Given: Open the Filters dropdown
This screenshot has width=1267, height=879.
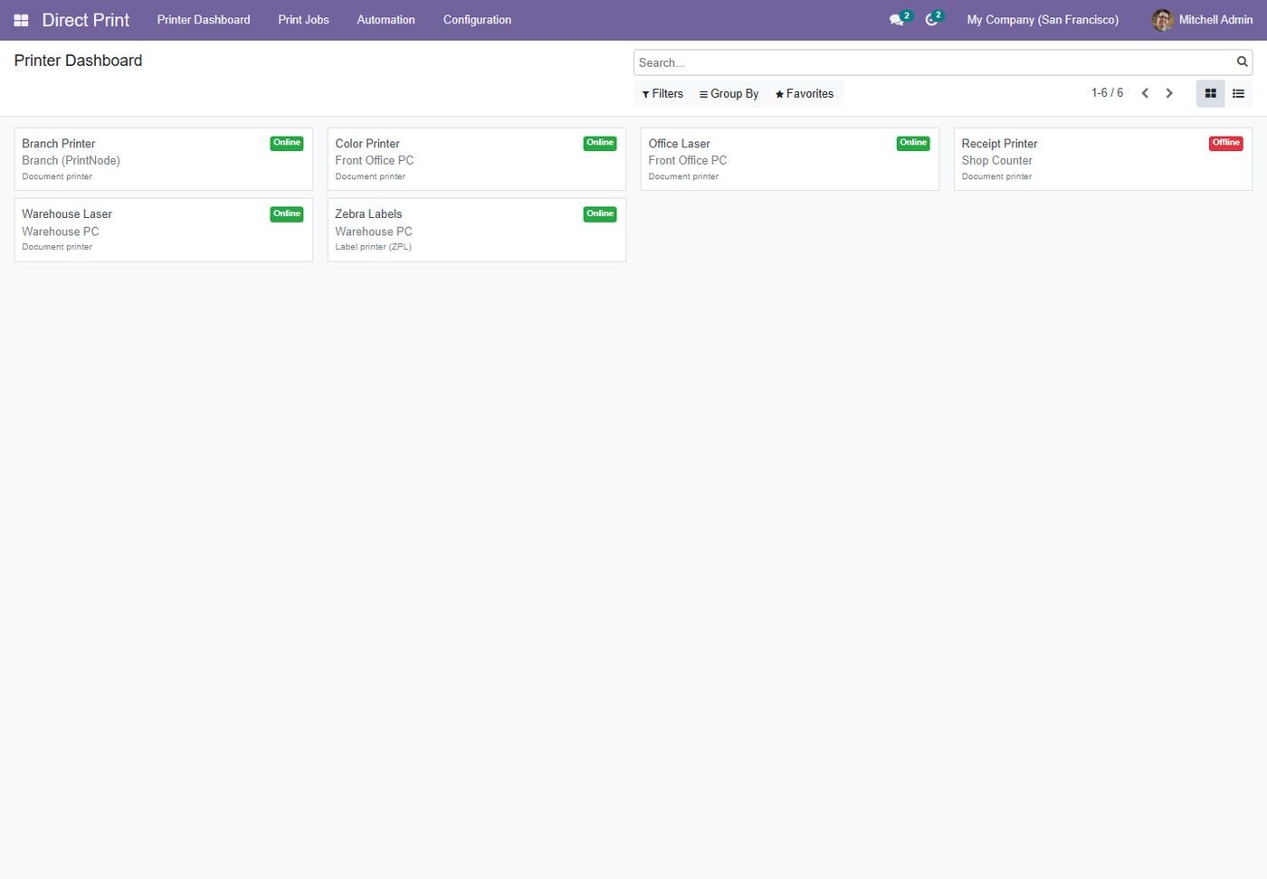Looking at the screenshot, I should 662,94.
